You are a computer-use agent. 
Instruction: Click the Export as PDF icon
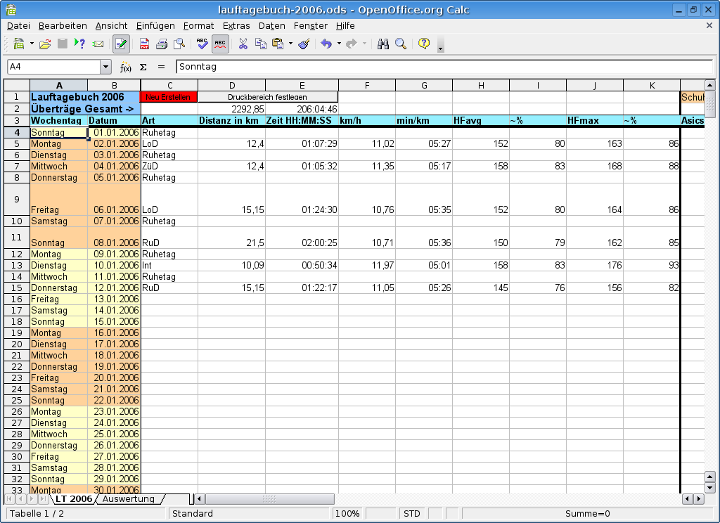pos(144,44)
